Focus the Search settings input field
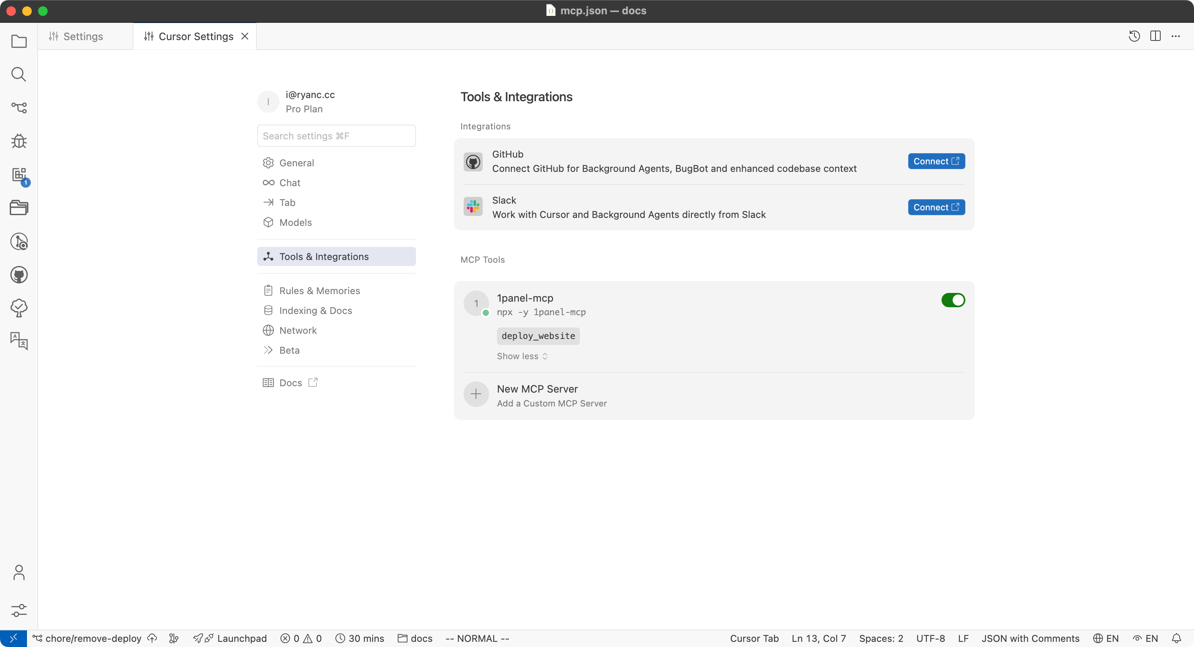Image resolution: width=1194 pixels, height=647 pixels. [x=336, y=136]
